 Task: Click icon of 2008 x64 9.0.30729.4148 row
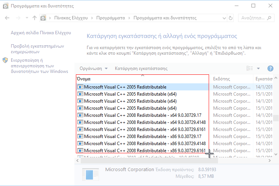[80, 122]
